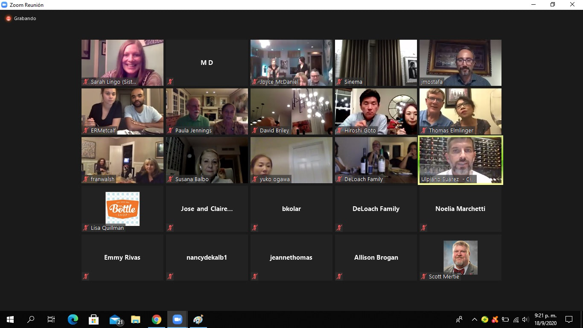Open Google Chrome from the taskbar

[157, 319]
